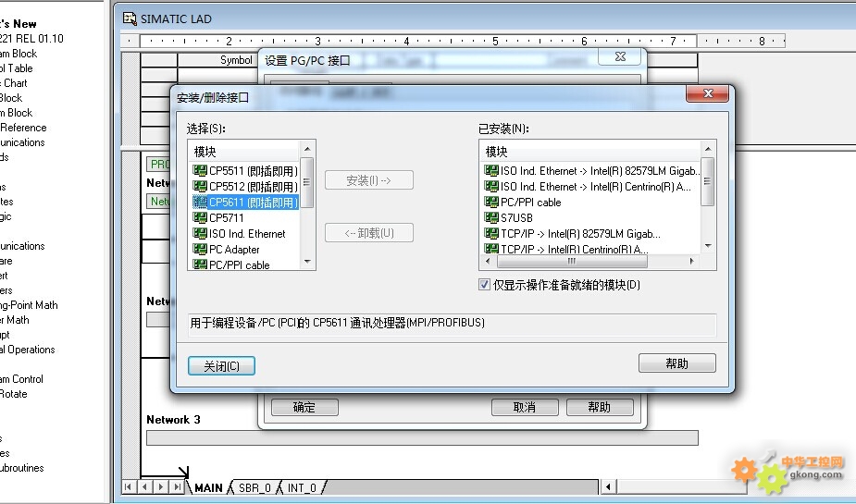Switch to the SBR_0 tab
Image resolution: width=856 pixels, height=504 pixels.
pyautogui.click(x=254, y=487)
